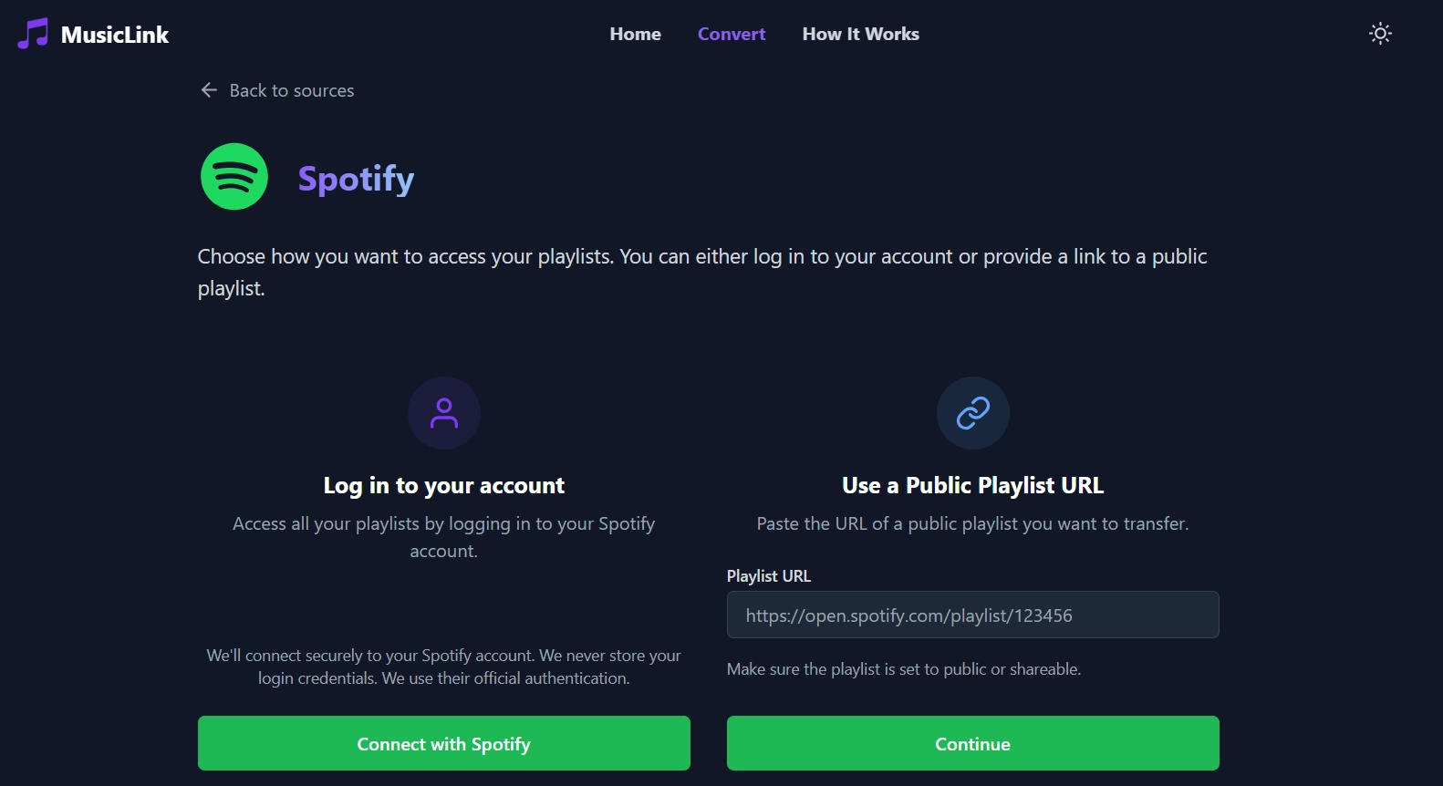Select the Log in to your account heading
This screenshot has width=1443, height=786.
tap(444, 485)
